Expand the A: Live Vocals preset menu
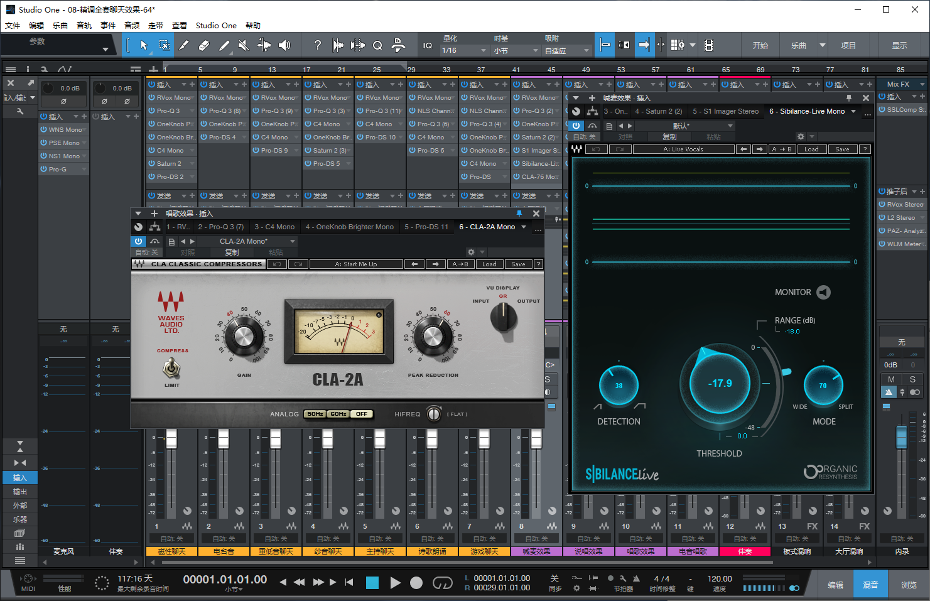This screenshot has height=601, width=930. point(683,149)
